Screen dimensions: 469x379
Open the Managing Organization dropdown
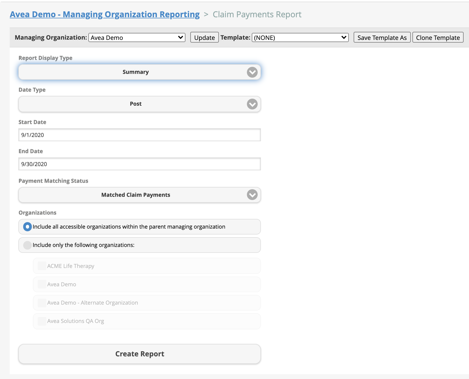tap(137, 37)
